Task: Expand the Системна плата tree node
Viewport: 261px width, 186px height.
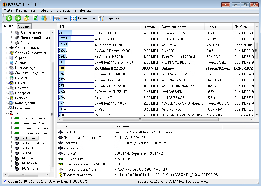Action: point(6,48)
